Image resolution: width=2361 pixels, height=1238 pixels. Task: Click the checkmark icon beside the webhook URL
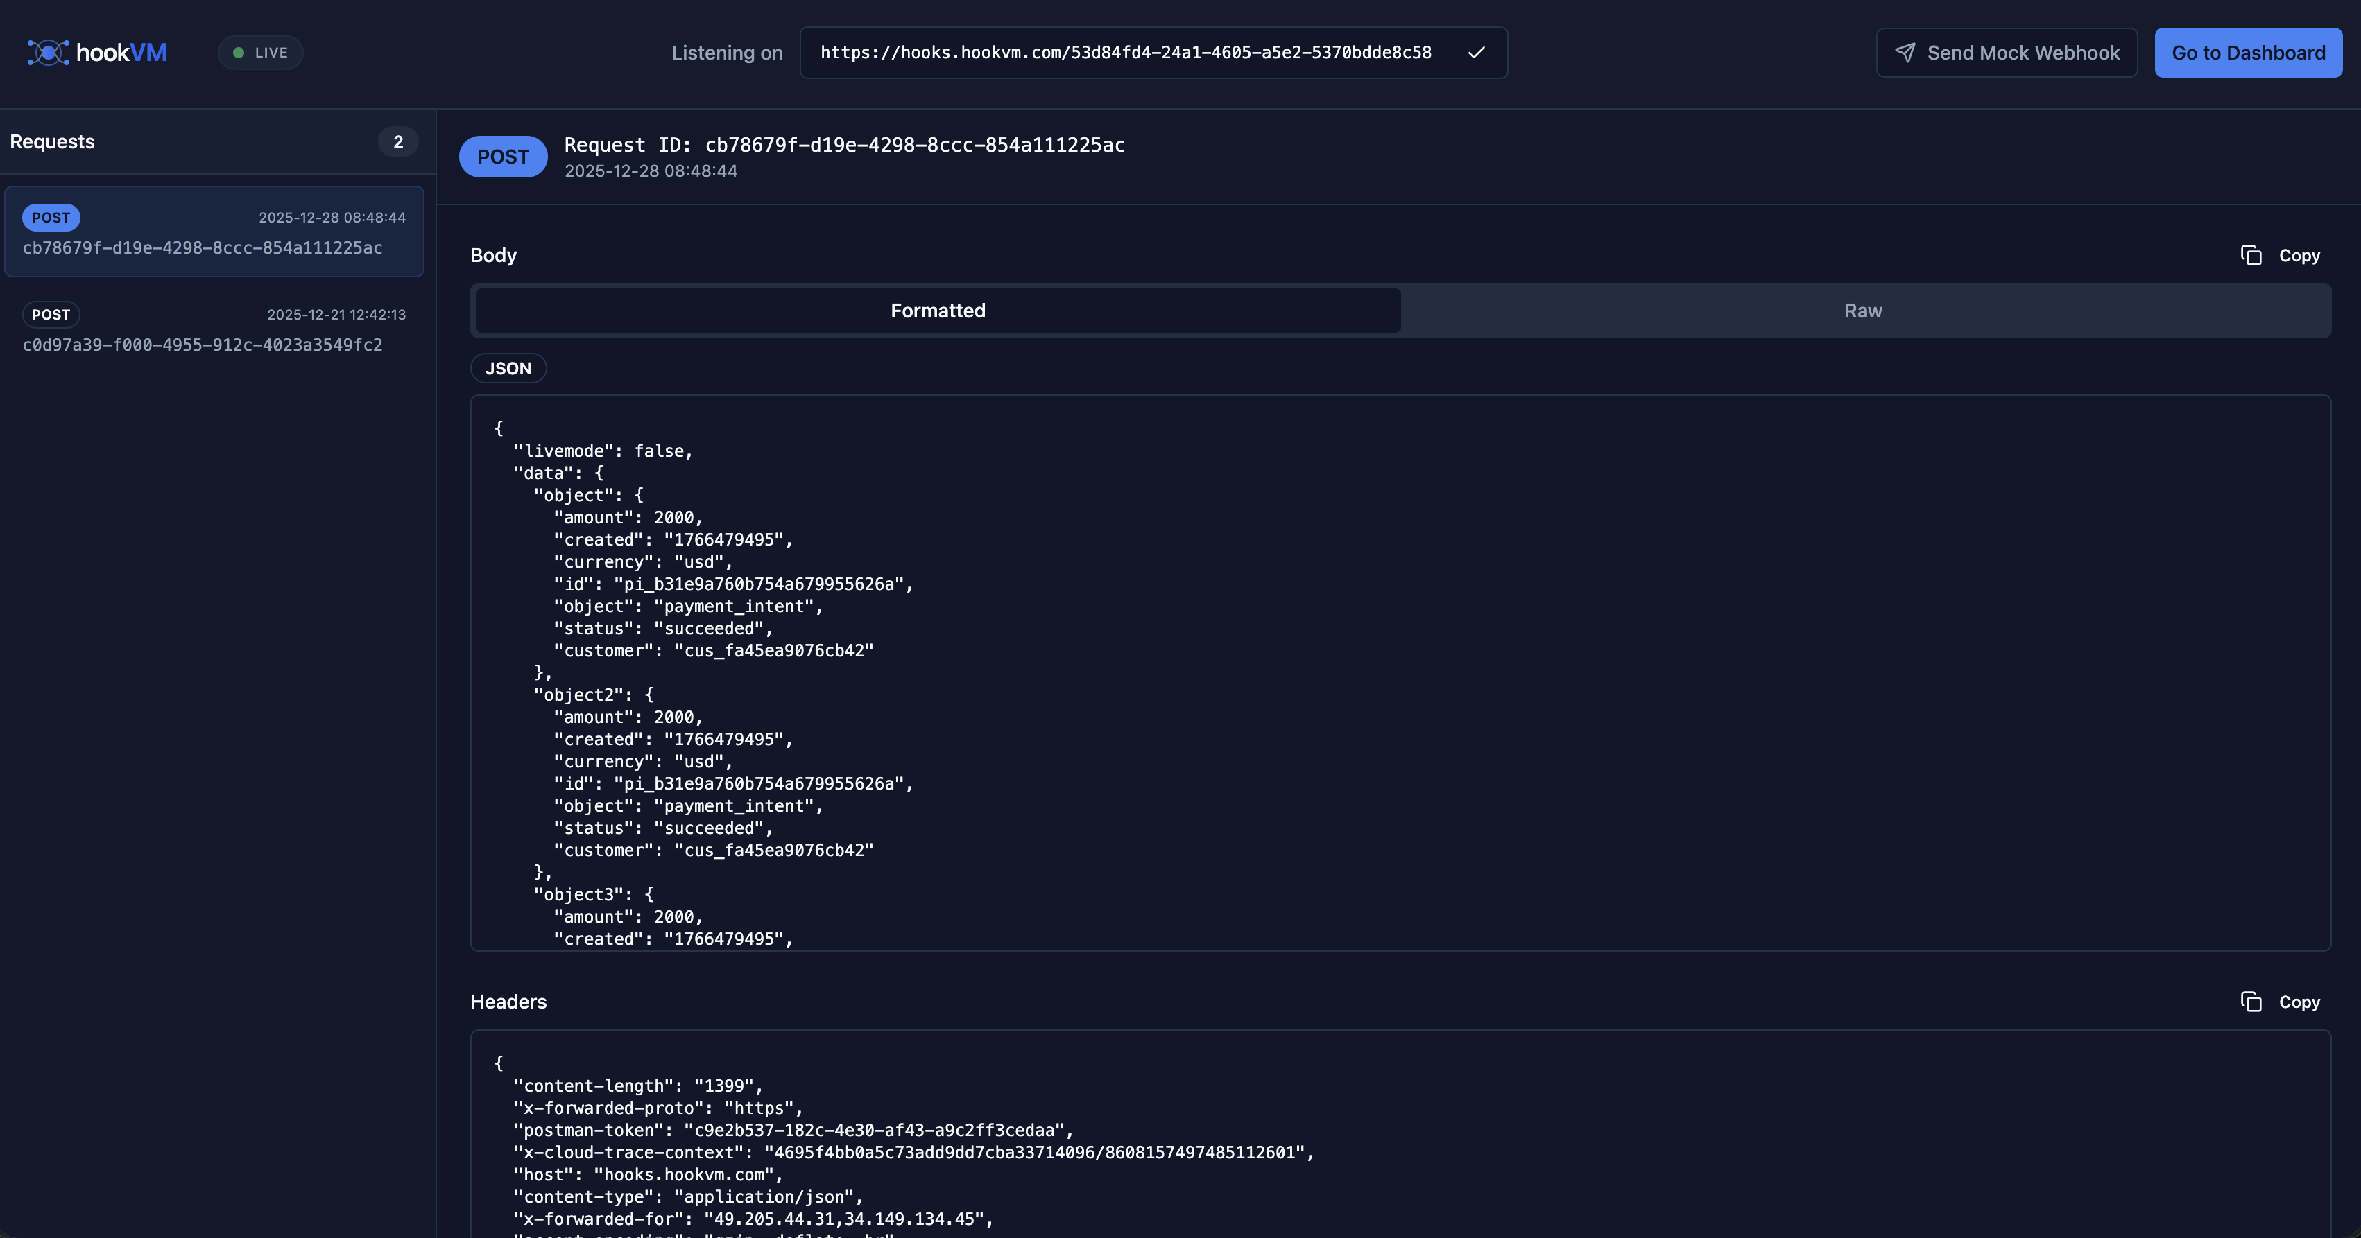[x=1476, y=52]
